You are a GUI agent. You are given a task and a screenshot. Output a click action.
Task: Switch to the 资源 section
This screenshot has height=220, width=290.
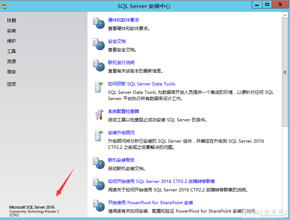click(11, 61)
